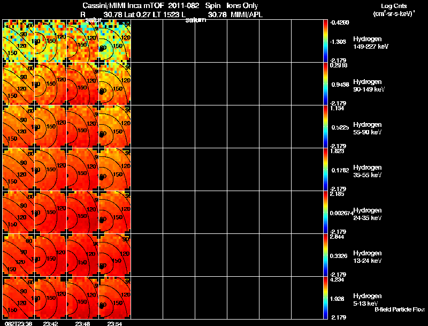428x326 pixels.
Task: Open the 13-24 keV image panel at 23:54
Action: [x=114, y=255]
